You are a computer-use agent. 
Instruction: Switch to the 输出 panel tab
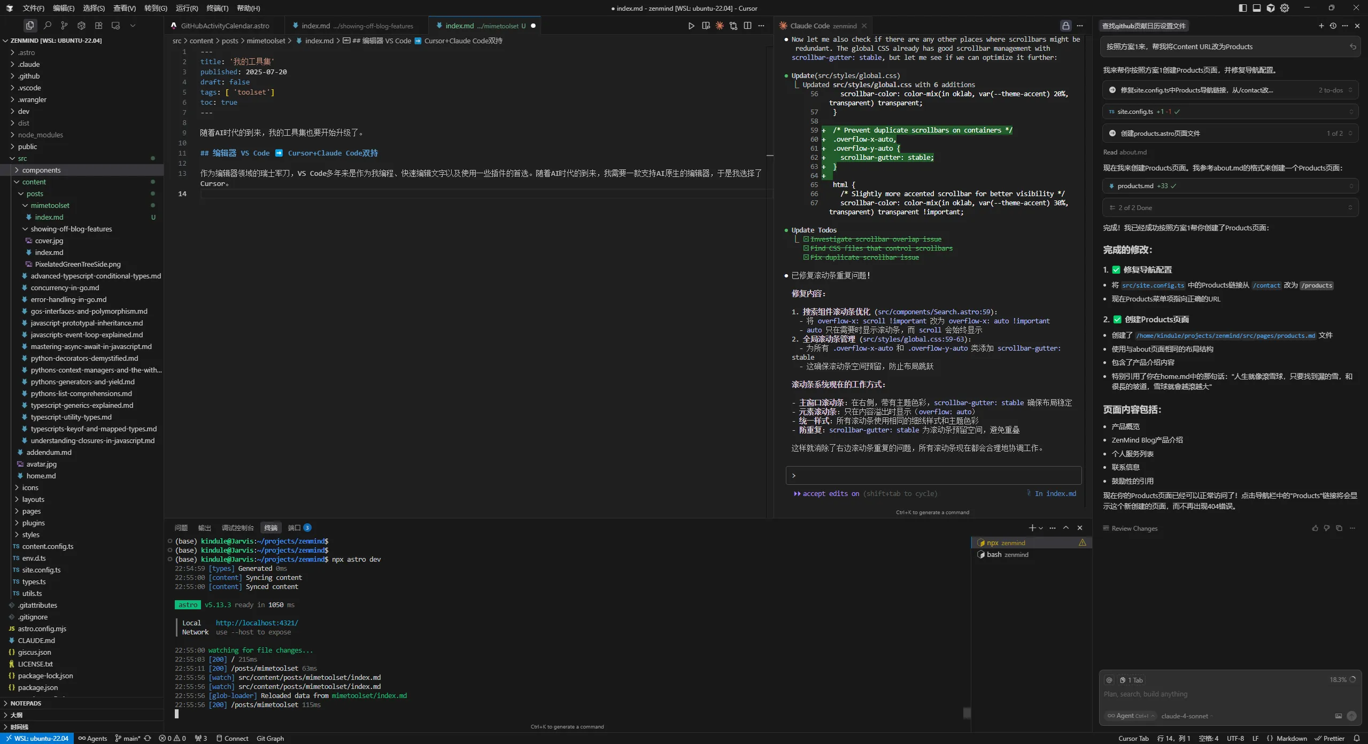coord(204,528)
